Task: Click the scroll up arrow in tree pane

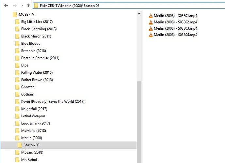Action: (x=139, y=14)
